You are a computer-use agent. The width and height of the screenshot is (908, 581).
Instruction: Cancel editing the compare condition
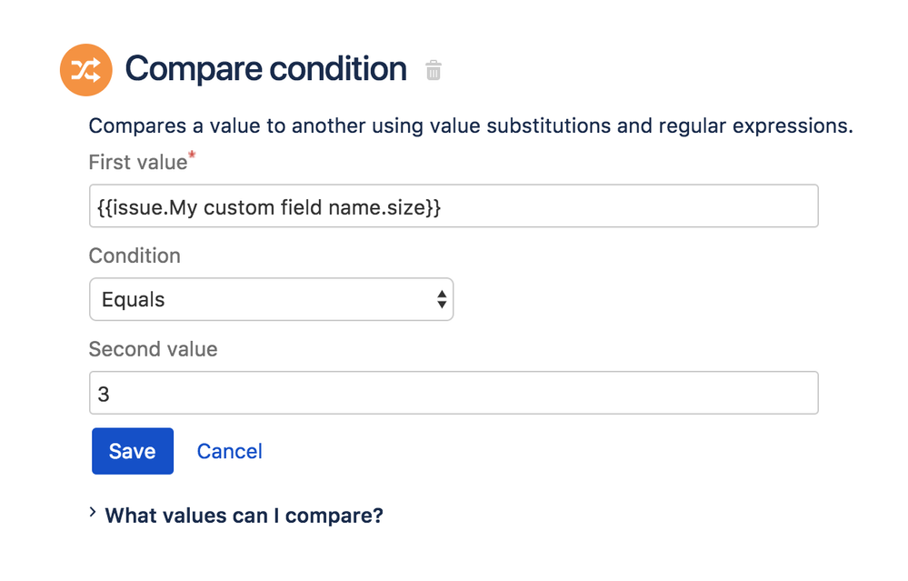pos(230,451)
